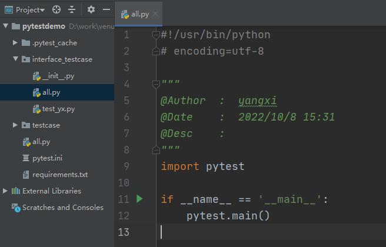Click the Scratches and Consoles icon
This screenshot has height=247, width=386.
pos(15,208)
